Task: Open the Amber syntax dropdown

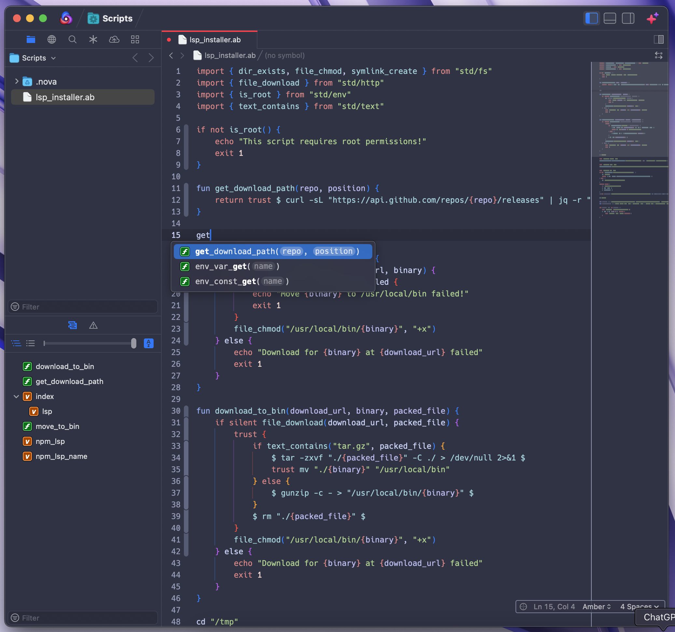Action: (x=597, y=607)
